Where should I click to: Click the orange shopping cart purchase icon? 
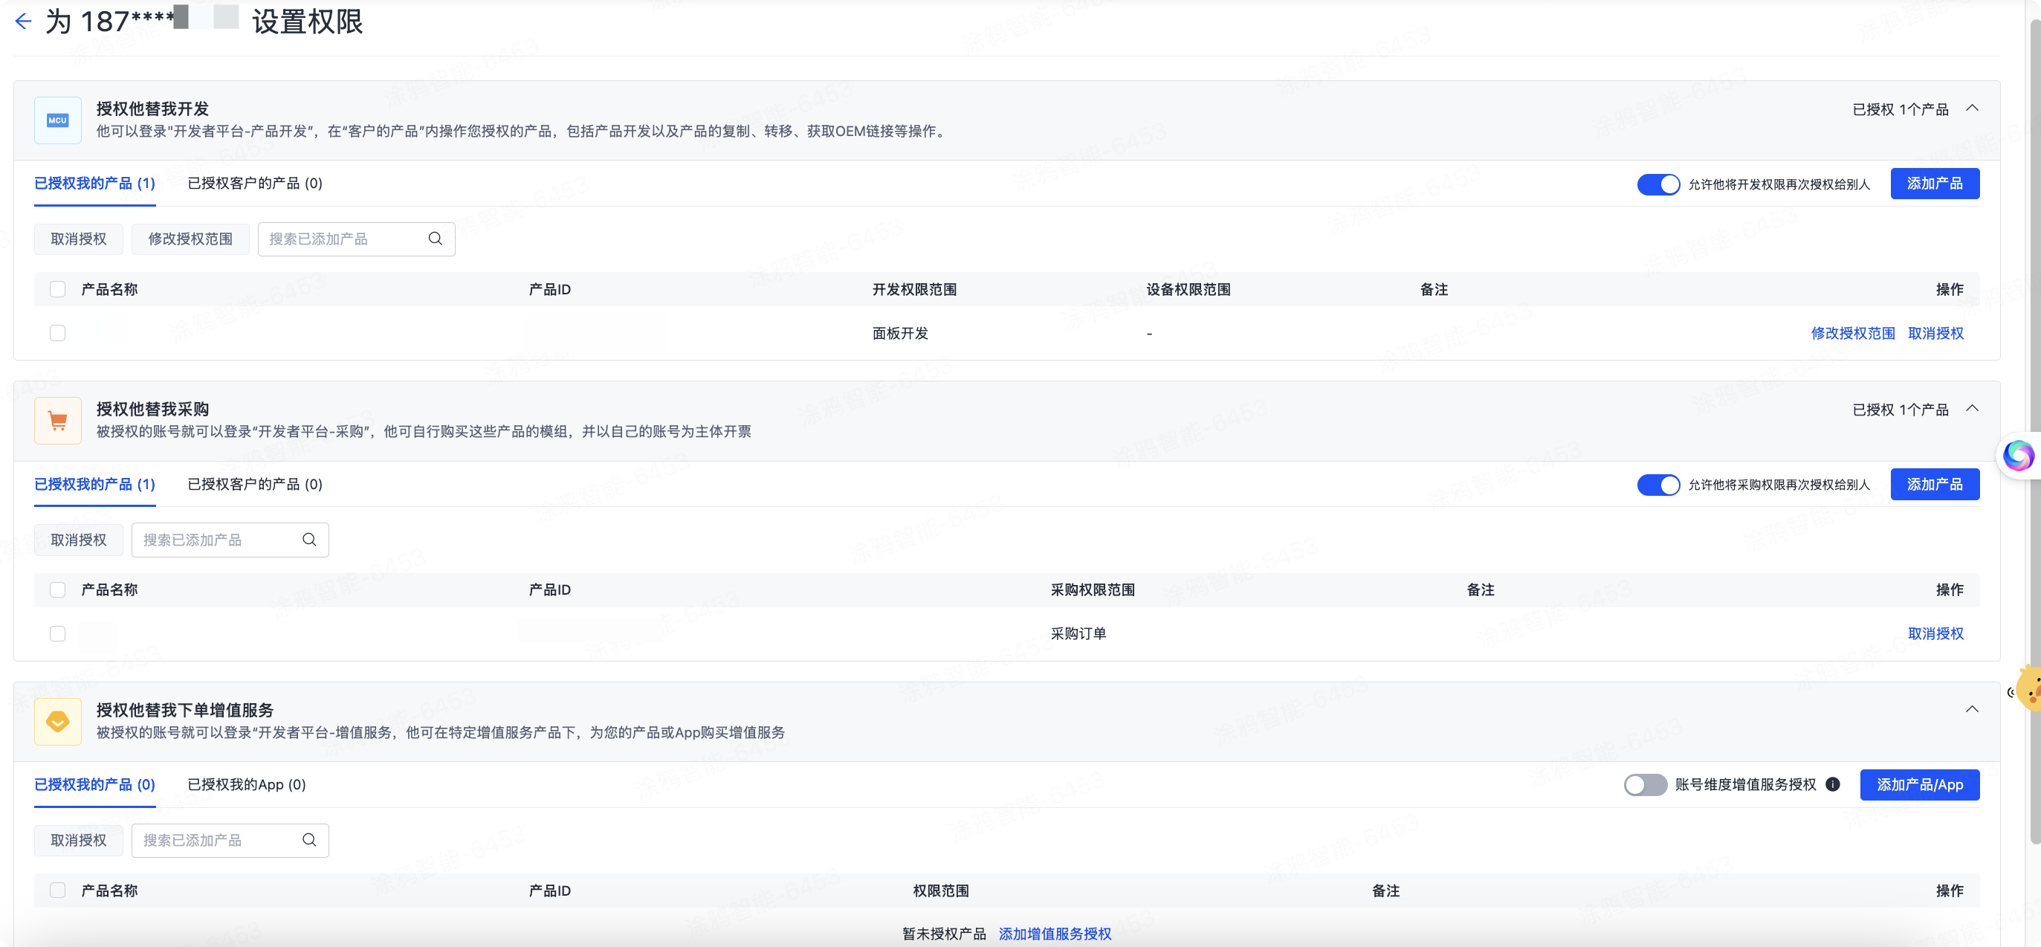point(58,421)
